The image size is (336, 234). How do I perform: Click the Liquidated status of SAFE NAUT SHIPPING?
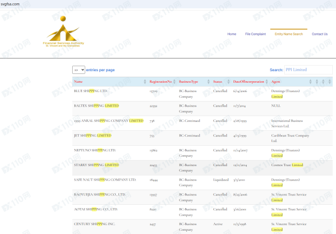click(221, 180)
